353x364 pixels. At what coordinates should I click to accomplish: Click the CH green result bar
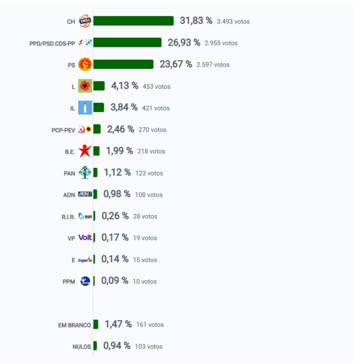(x=133, y=21)
